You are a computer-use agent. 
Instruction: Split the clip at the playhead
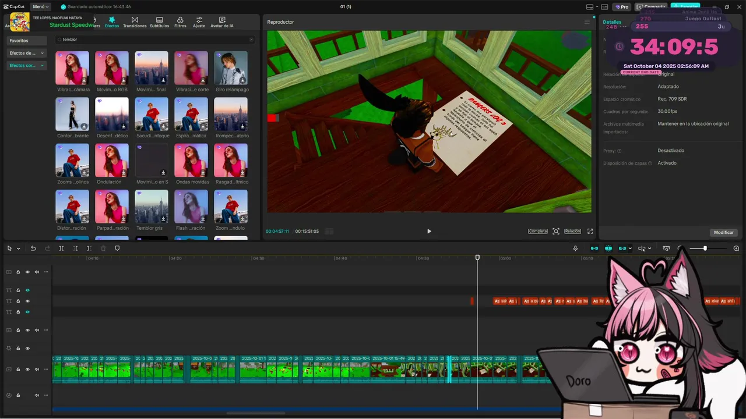[61, 248]
